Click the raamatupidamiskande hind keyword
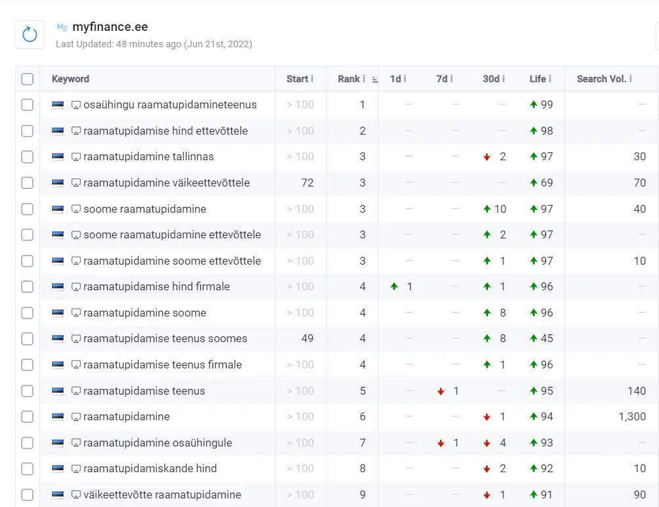 coord(150,469)
